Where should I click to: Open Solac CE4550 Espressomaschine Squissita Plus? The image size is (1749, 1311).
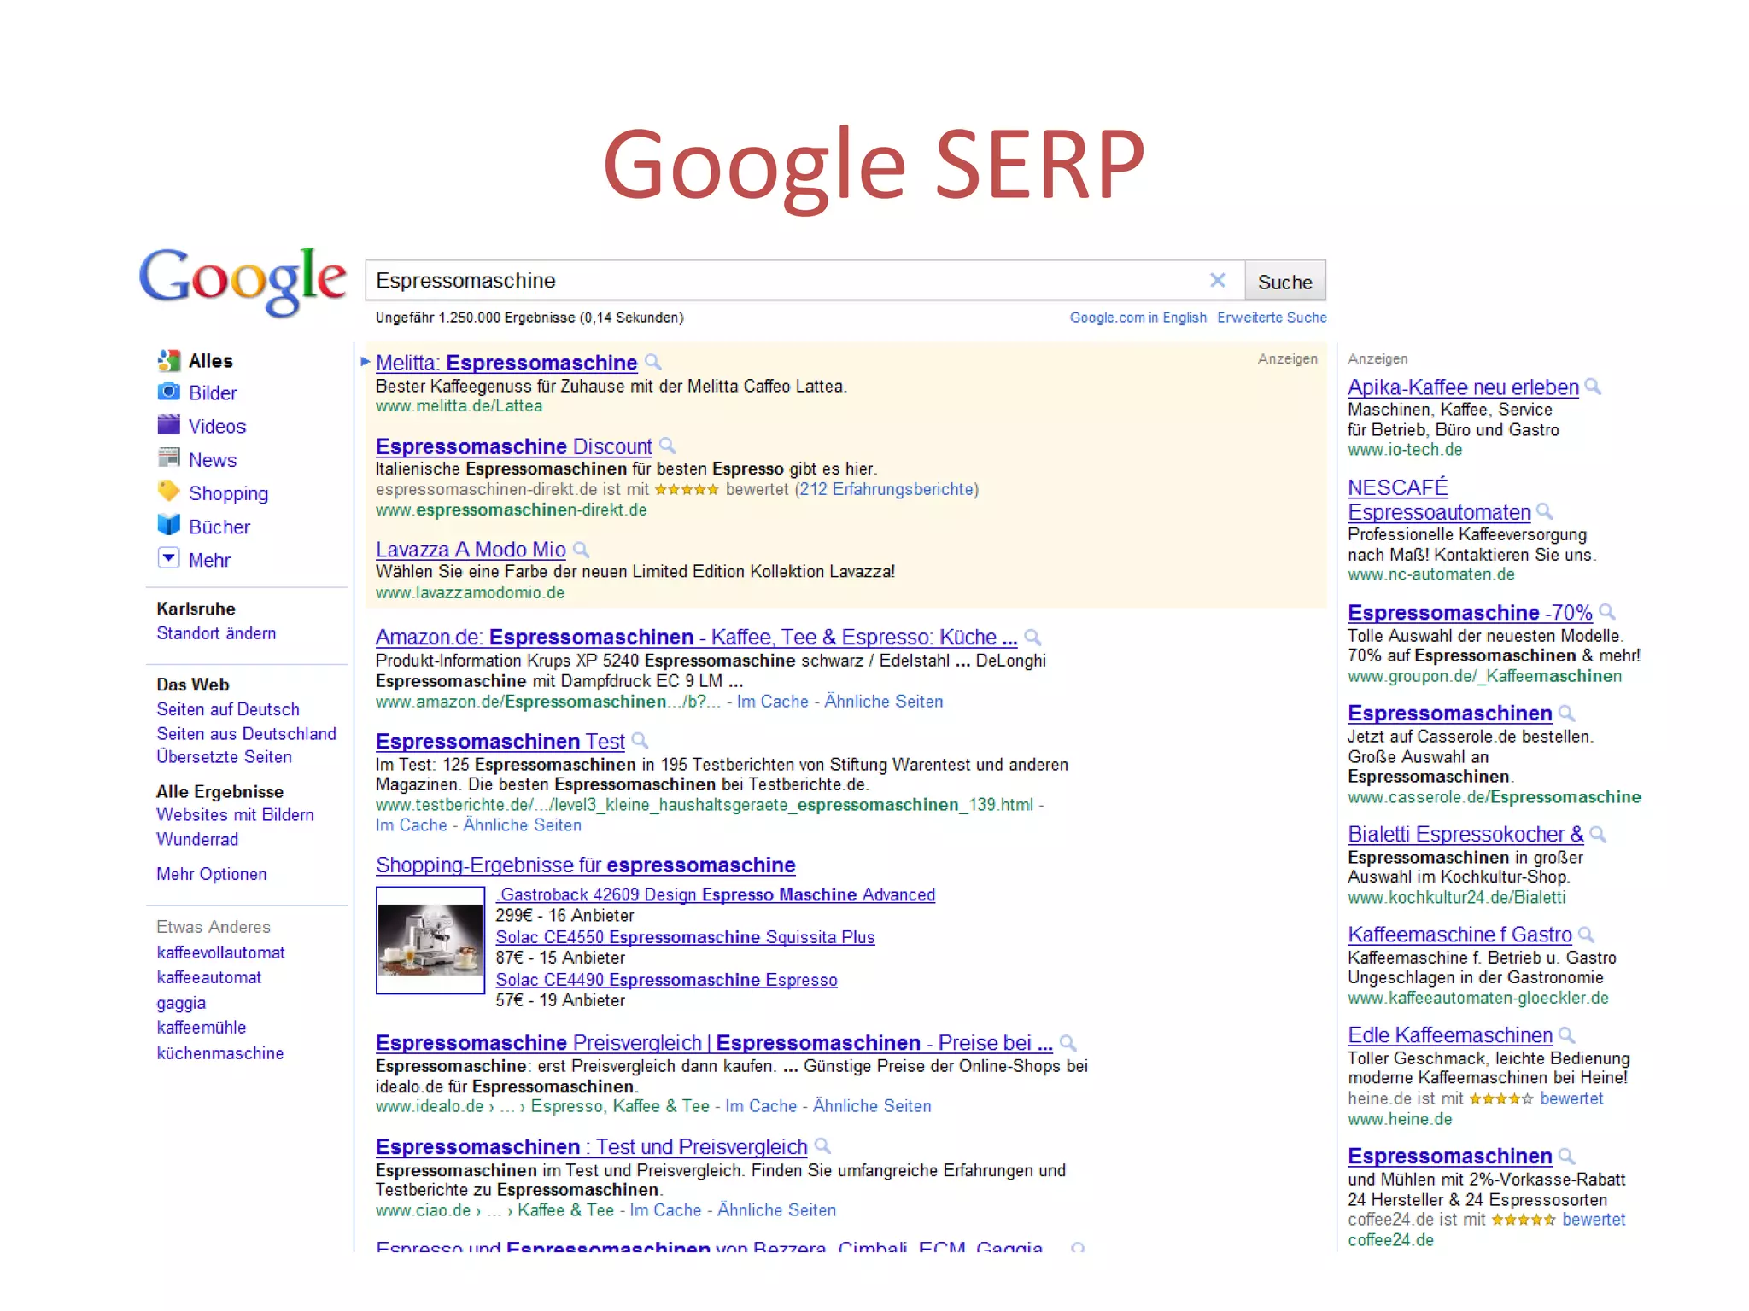point(685,937)
